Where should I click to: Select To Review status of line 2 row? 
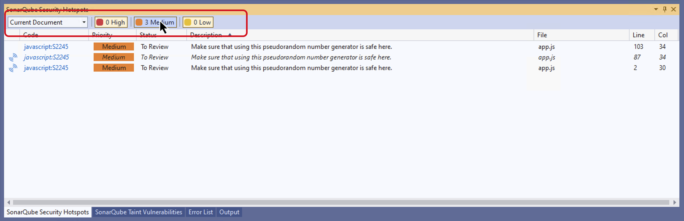click(x=155, y=68)
